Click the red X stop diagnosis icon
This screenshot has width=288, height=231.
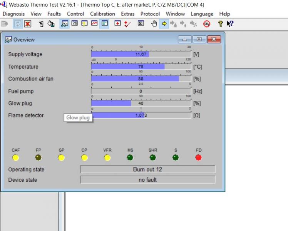(x=28, y=24)
